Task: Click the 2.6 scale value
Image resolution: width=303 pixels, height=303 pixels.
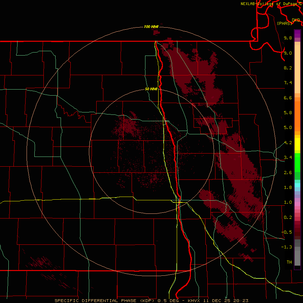Action: coord(288,173)
